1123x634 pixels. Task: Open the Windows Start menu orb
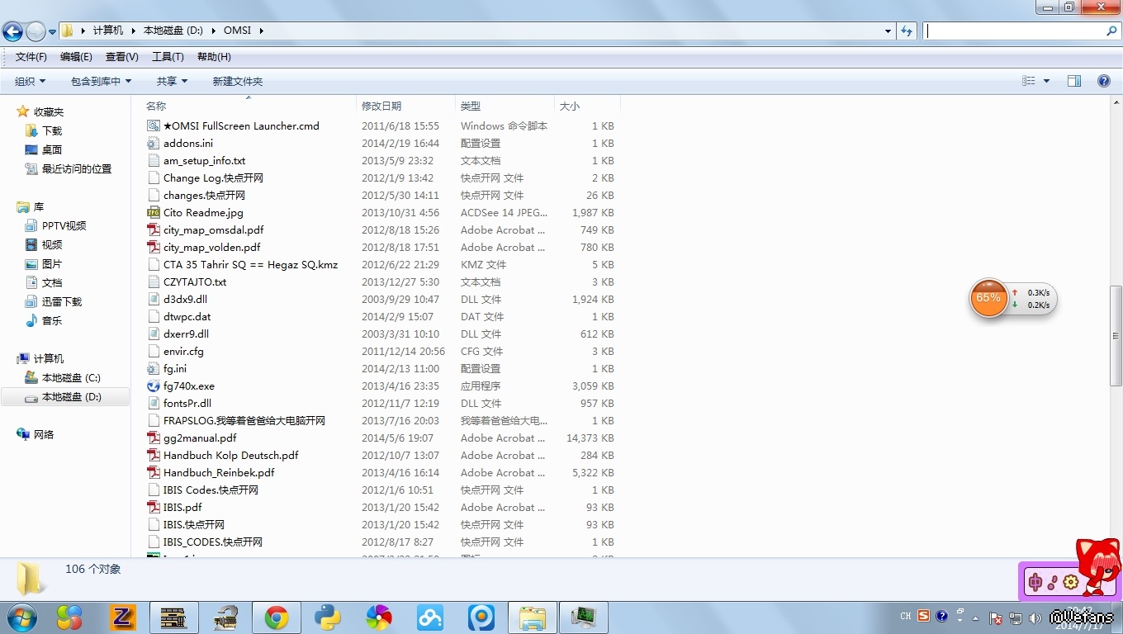[21, 617]
